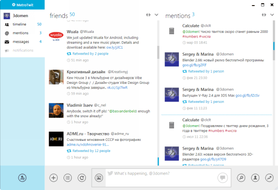The height and width of the screenshot is (190, 278).
Task: Open the Wuala username heading
Action: point(73,32)
